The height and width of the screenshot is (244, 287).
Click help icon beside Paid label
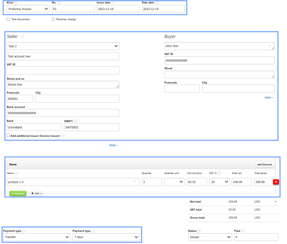tap(243, 231)
